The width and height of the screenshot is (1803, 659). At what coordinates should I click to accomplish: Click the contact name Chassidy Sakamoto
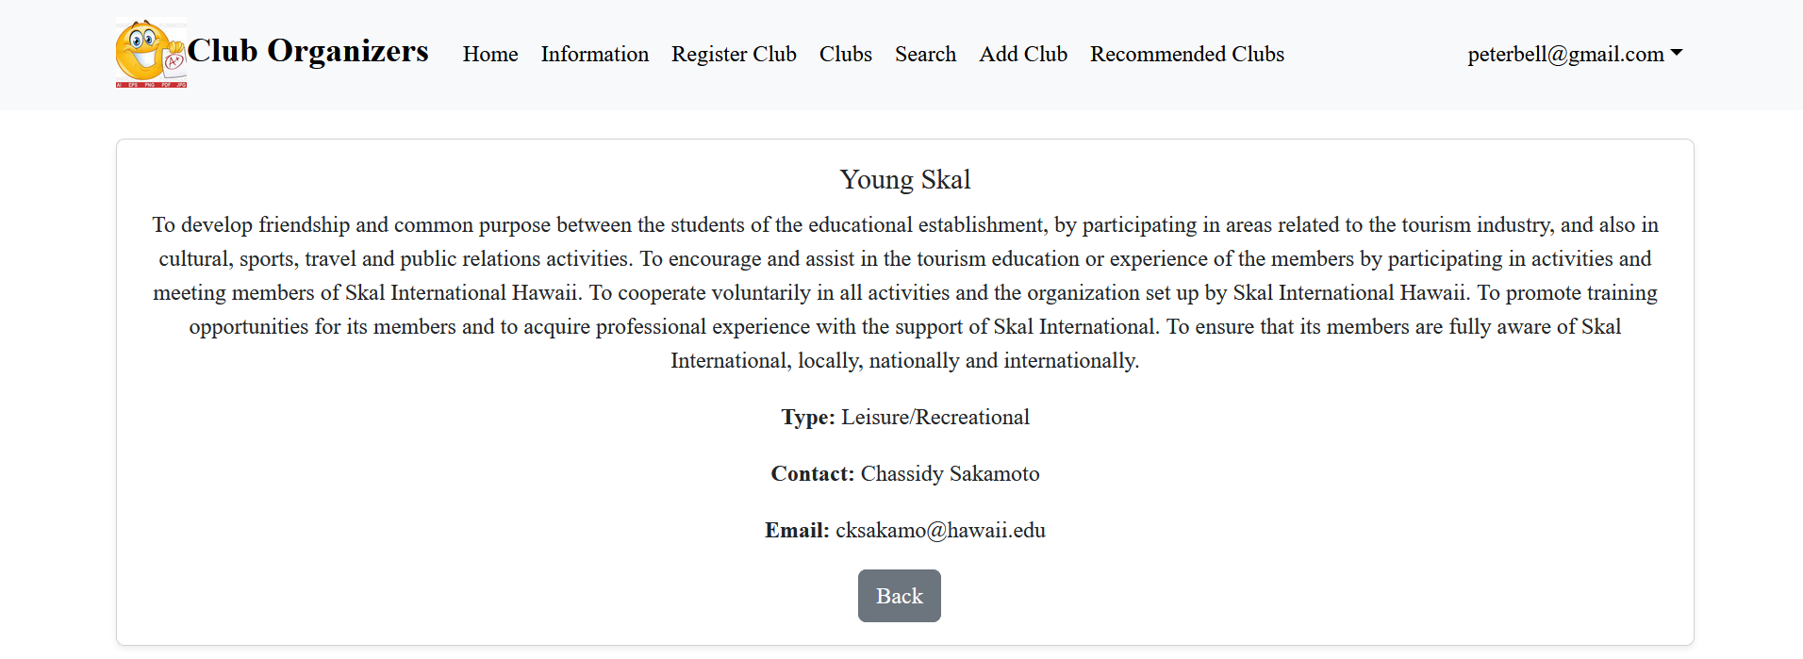(950, 473)
